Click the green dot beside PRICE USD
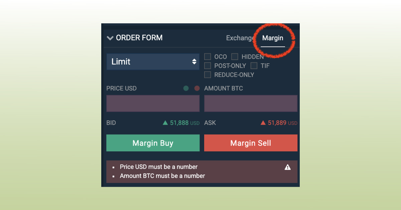Image resolution: width=401 pixels, height=210 pixels. coord(186,88)
